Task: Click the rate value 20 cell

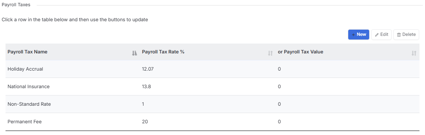Action: point(208,122)
